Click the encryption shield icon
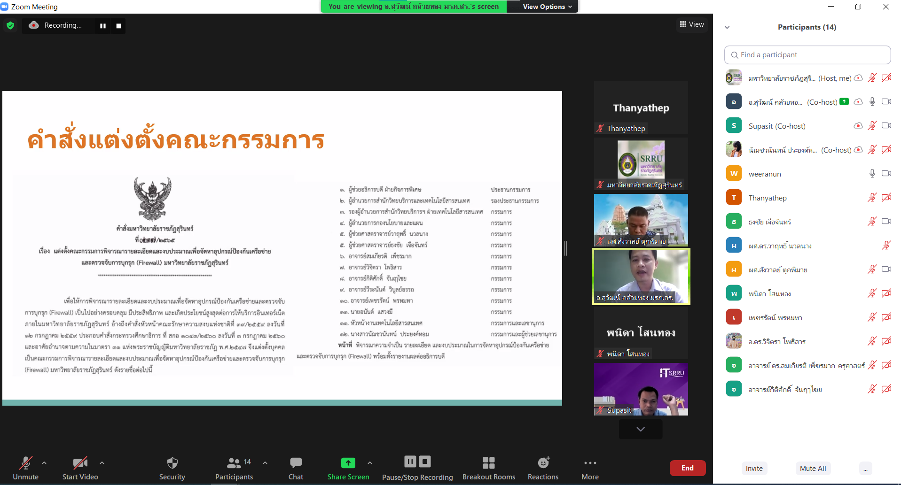 pyautogui.click(x=10, y=25)
